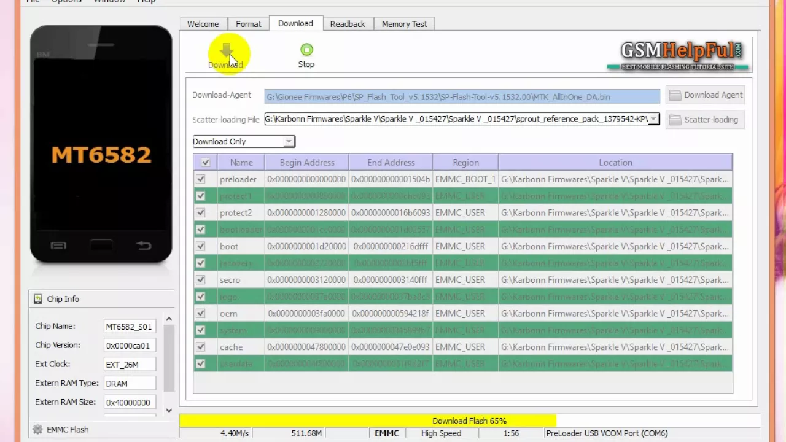Uncheck the userdata partition checkbox
Viewport: 786px width, 442px height.
[x=200, y=363]
